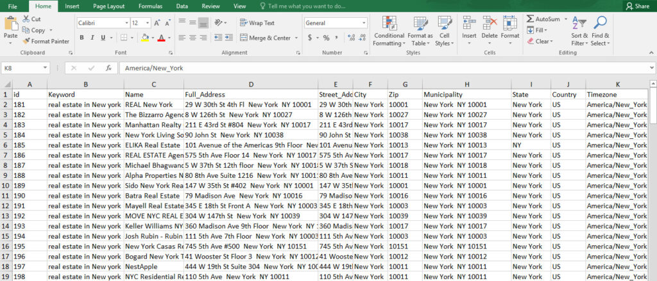
Task: Open the Calibri font name dropdown
Action: pos(126,23)
